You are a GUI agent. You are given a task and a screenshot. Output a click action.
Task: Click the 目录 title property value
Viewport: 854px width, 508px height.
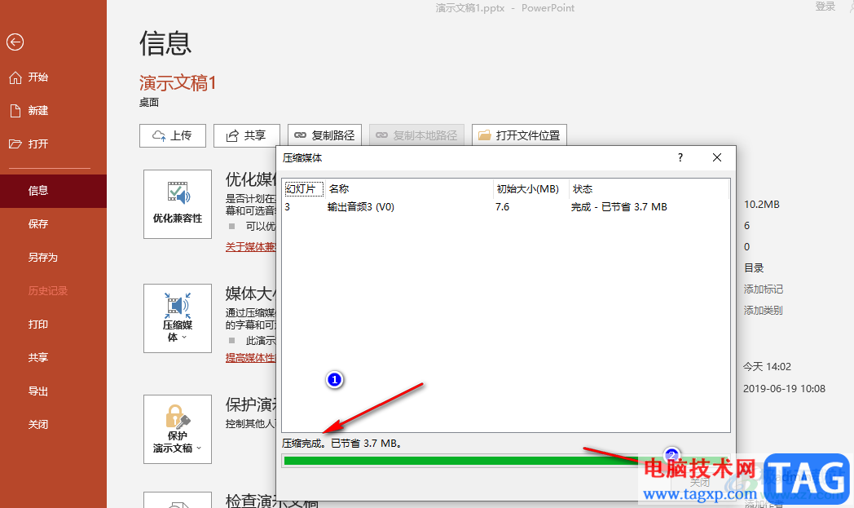click(754, 268)
